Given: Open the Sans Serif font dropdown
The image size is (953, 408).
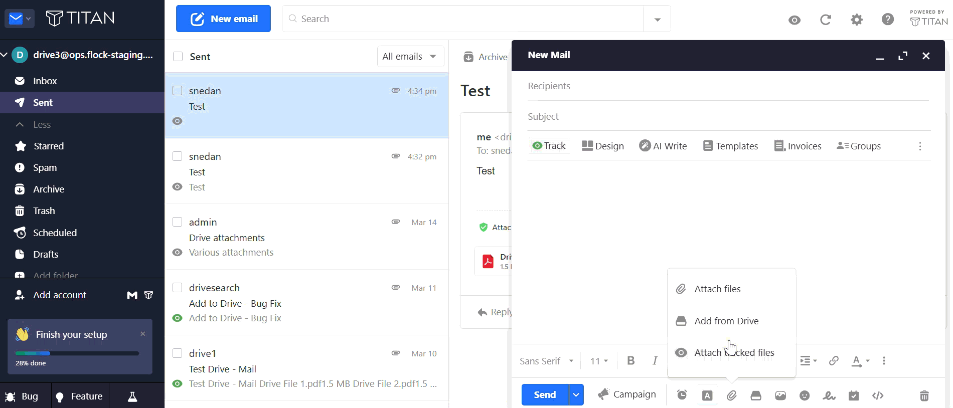Looking at the screenshot, I should tap(546, 361).
